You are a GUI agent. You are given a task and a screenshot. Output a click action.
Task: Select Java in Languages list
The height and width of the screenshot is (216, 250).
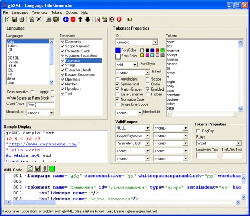28,78
